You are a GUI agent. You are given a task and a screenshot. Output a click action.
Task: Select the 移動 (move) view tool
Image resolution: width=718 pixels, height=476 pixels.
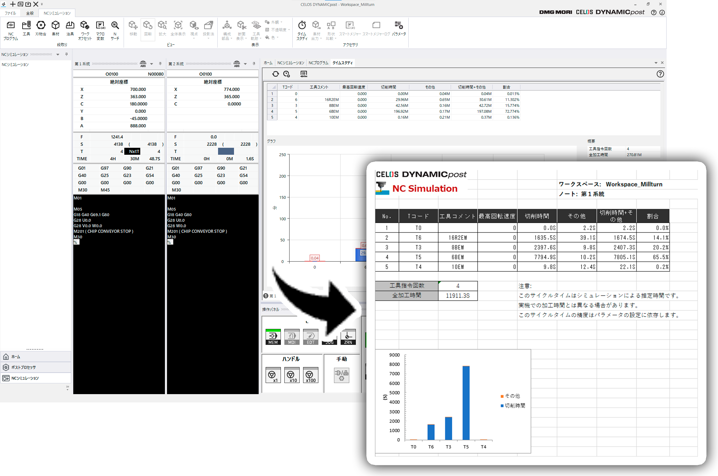point(133,28)
